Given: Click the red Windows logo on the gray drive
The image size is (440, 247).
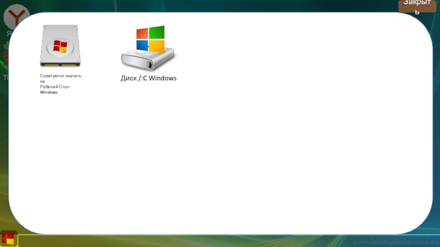Looking at the screenshot, I should pos(59,46).
